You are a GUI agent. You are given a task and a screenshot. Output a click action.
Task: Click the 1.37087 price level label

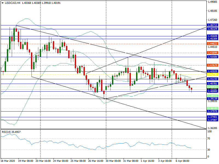tap(212, 120)
